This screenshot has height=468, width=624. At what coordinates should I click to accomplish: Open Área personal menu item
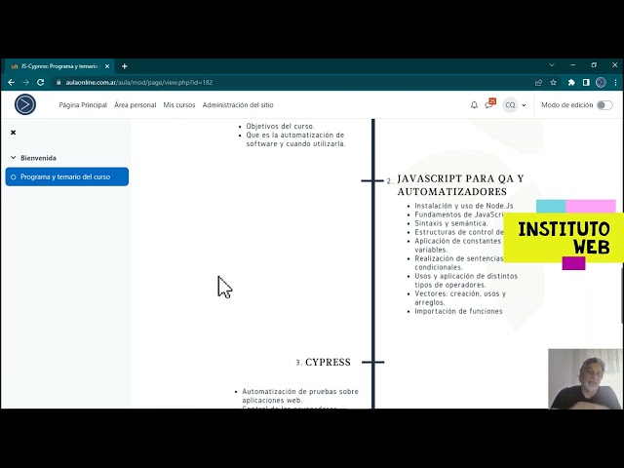click(x=135, y=105)
